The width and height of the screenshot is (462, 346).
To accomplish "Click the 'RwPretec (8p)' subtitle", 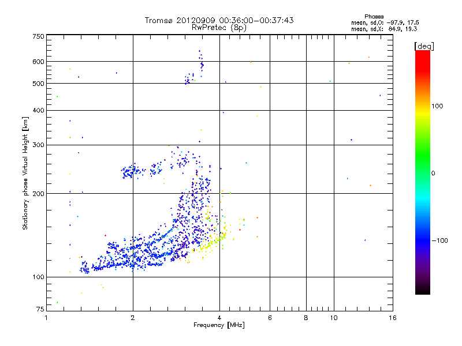I will (x=219, y=28).
